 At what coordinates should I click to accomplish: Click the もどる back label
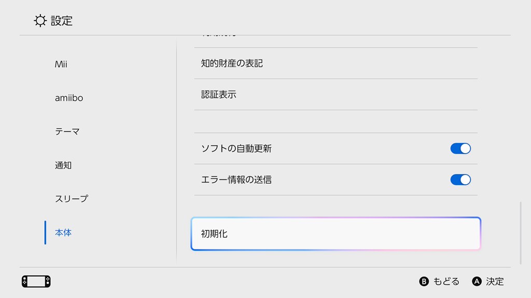(446, 281)
